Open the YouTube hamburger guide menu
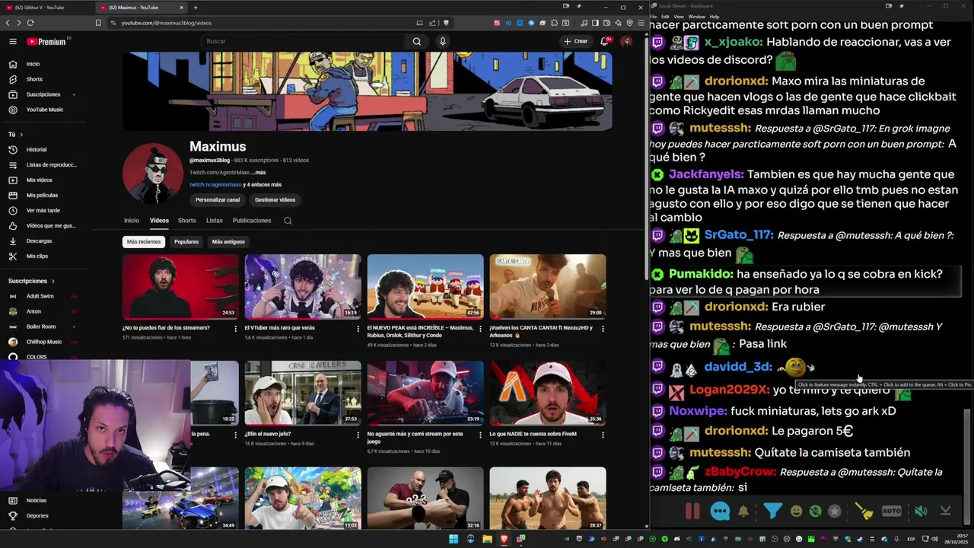The height and width of the screenshot is (548, 974). [x=13, y=42]
